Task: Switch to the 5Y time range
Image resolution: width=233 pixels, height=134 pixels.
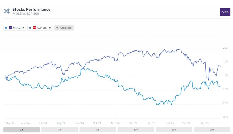Action: (98, 130)
